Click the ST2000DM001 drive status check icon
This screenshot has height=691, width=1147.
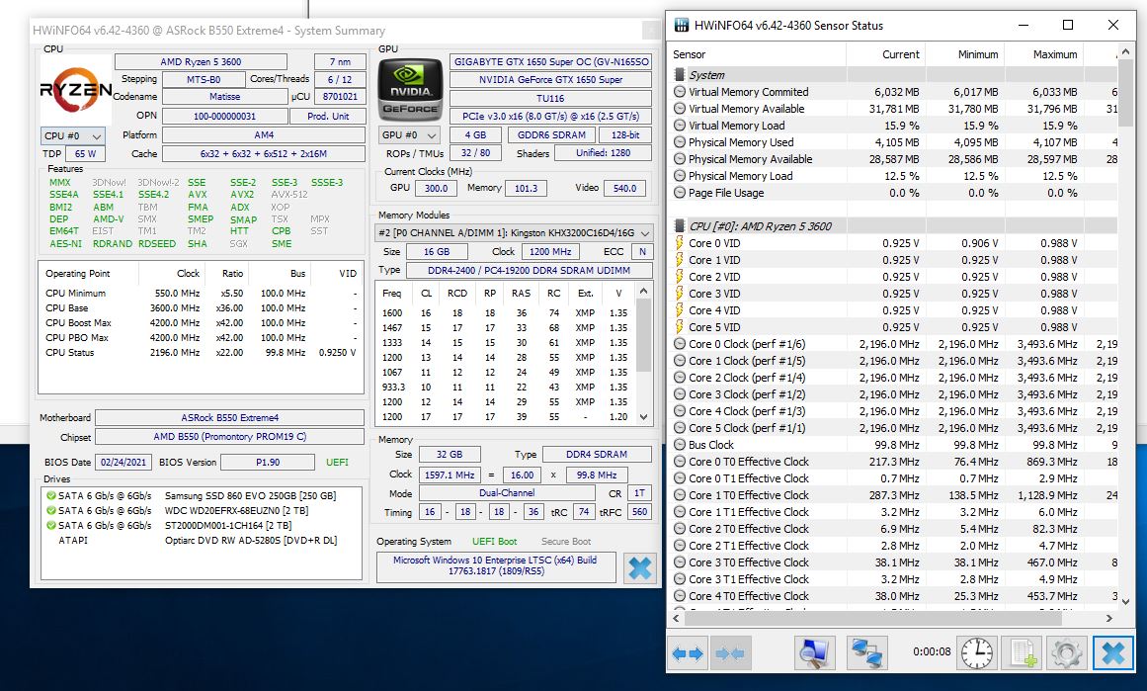[51, 525]
